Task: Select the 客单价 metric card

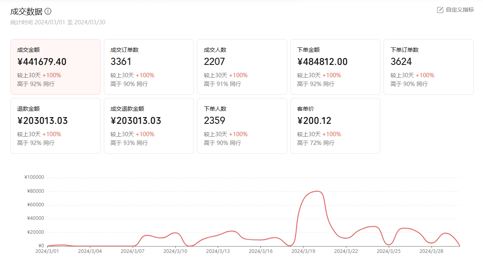Action: pos(335,126)
